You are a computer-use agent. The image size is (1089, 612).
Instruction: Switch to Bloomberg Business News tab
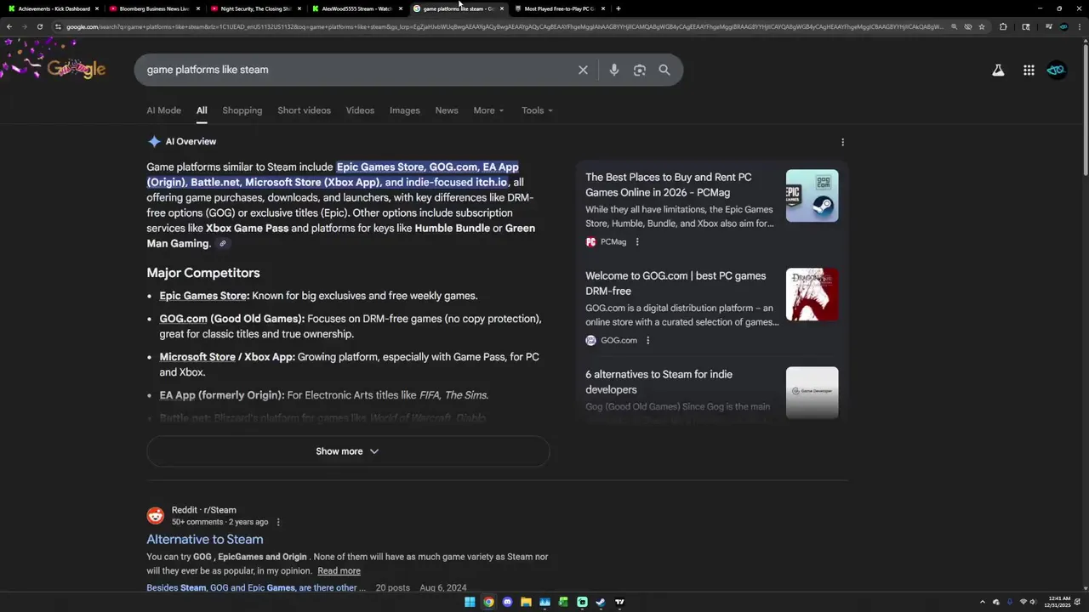[153, 8]
